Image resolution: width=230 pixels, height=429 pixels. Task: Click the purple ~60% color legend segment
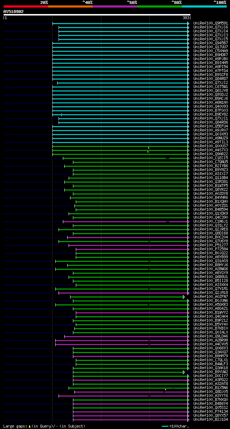115,6
